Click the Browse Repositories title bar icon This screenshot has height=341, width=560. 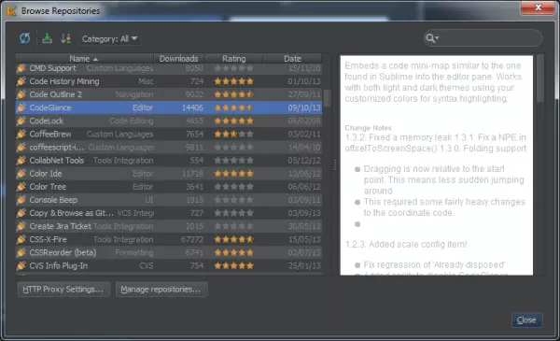tap(11, 10)
